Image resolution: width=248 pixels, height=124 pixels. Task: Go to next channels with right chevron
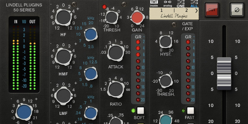tap(196, 11)
